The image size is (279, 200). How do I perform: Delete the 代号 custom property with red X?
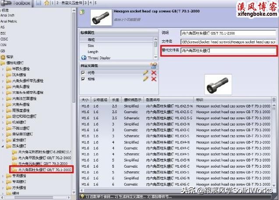coord(154,72)
